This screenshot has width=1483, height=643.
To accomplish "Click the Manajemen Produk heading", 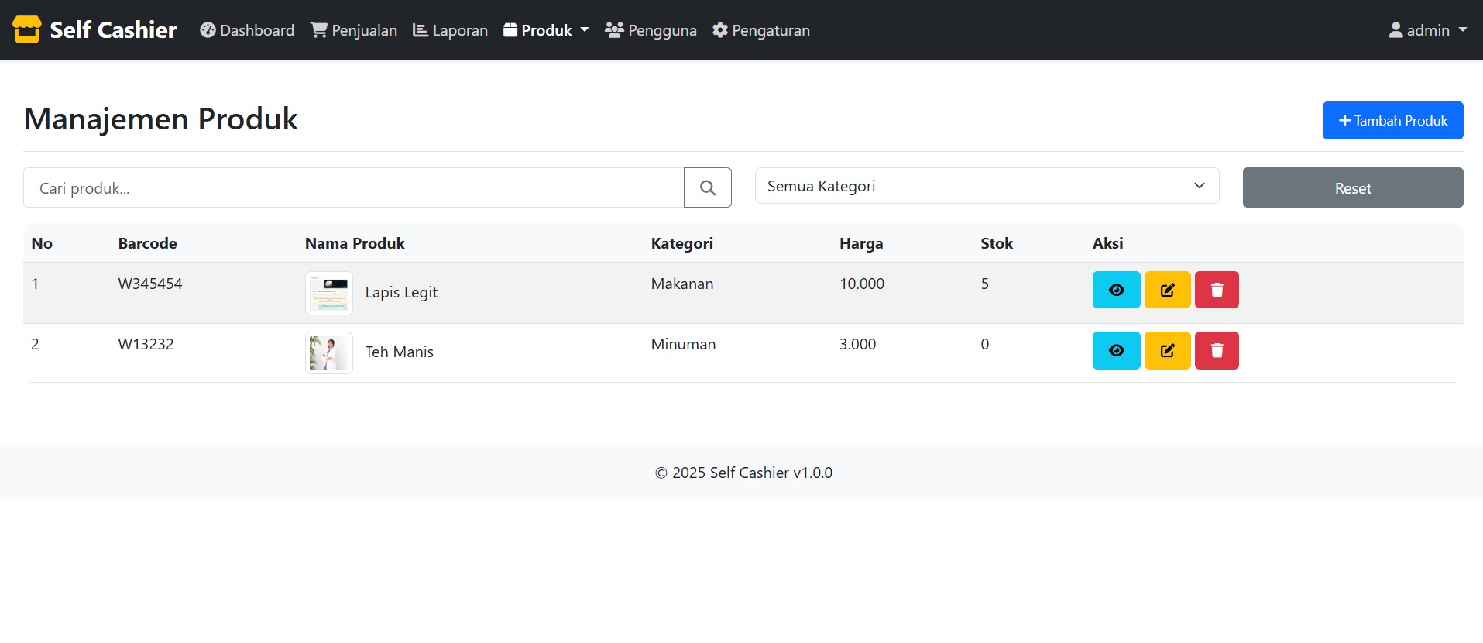I will tap(161, 119).
